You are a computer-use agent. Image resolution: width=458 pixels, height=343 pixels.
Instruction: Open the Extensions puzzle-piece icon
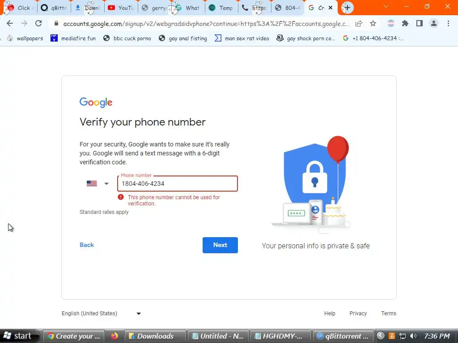point(405,23)
